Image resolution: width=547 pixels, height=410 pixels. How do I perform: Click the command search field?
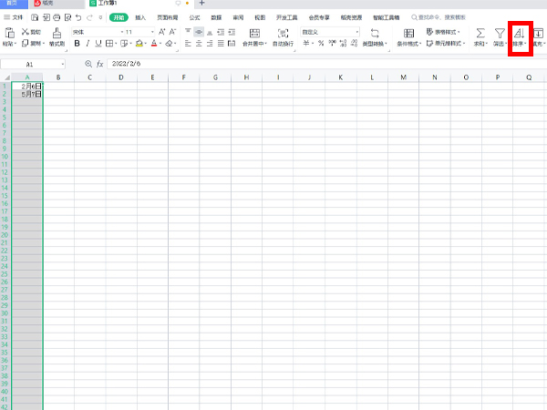click(x=439, y=17)
